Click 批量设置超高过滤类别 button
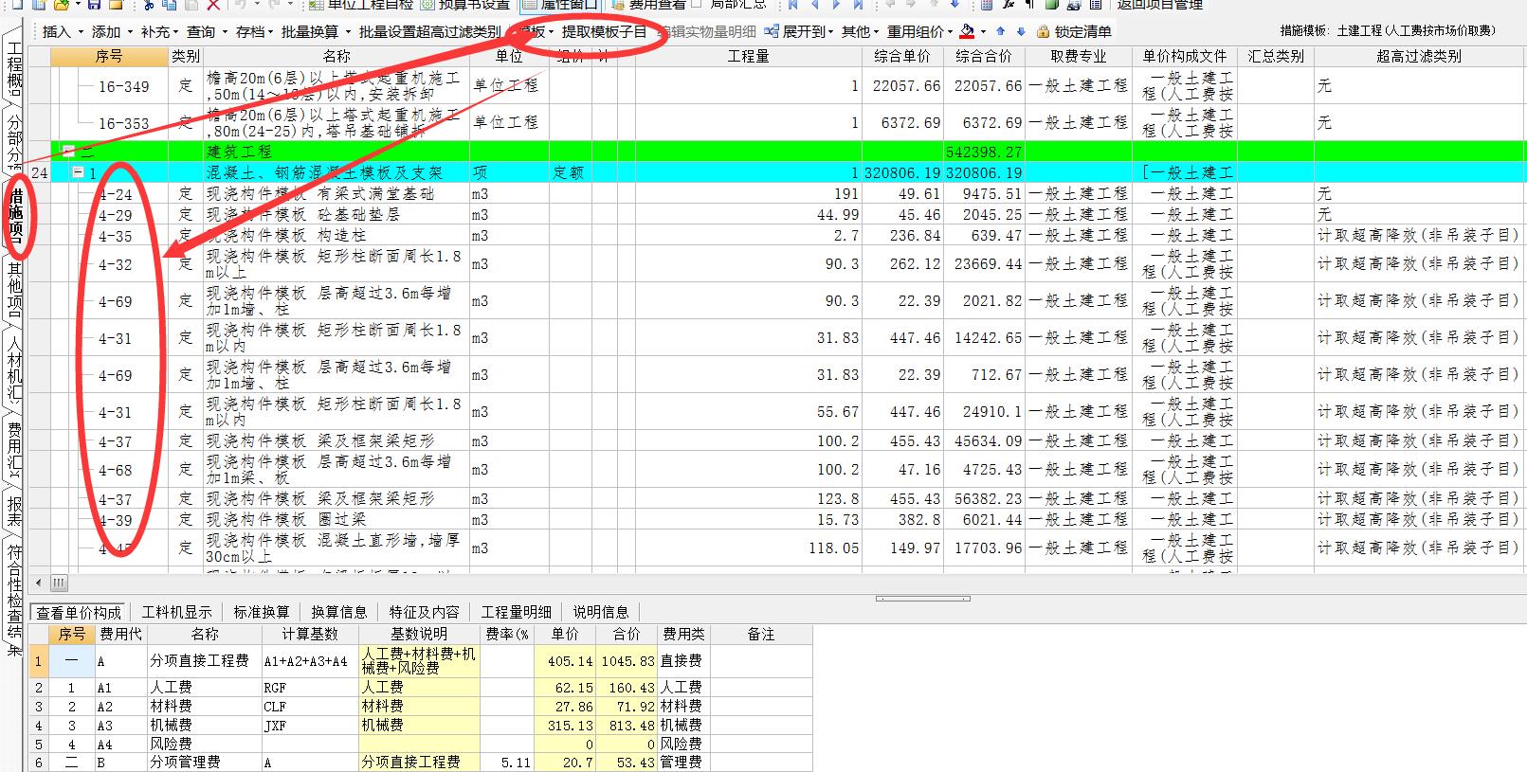The height and width of the screenshot is (772, 1527). 429,31
